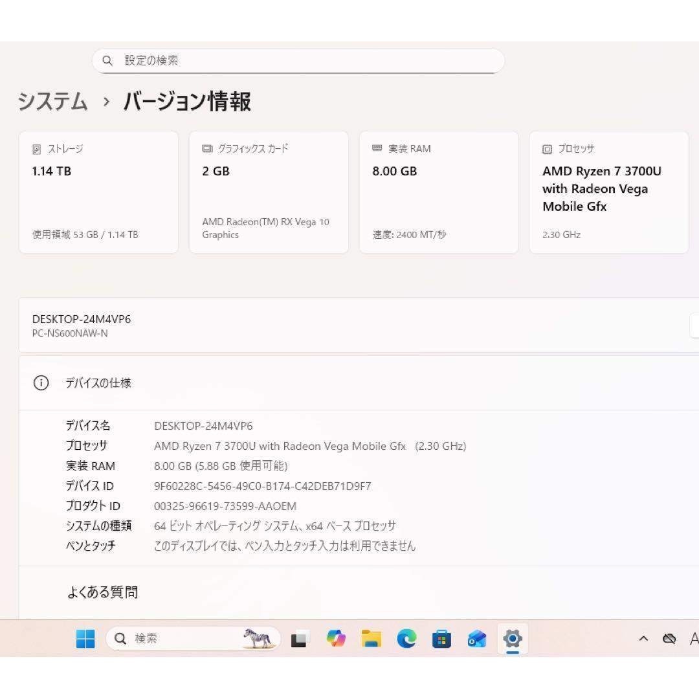Launch Microsoft Edge from the taskbar
Viewport: 699px width, 699px height.
pyautogui.click(x=406, y=639)
